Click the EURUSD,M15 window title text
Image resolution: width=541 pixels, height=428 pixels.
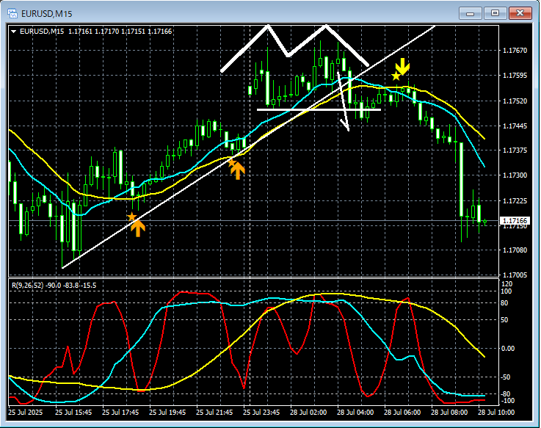tap(46, 14)
